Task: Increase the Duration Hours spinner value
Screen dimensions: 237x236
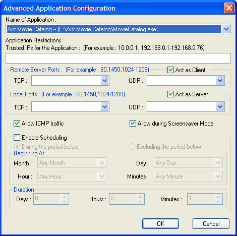Action: coord(140,197)
